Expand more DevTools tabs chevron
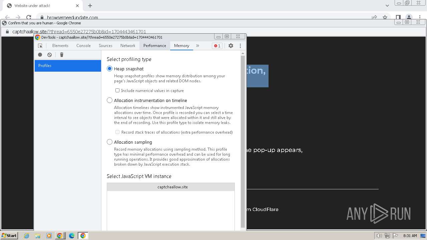This screenshot has height=240, width=427. (197, 46)
